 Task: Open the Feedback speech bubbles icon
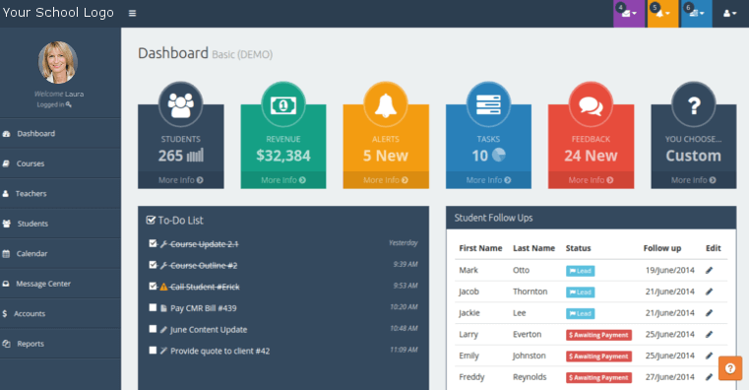click(591, 104)
